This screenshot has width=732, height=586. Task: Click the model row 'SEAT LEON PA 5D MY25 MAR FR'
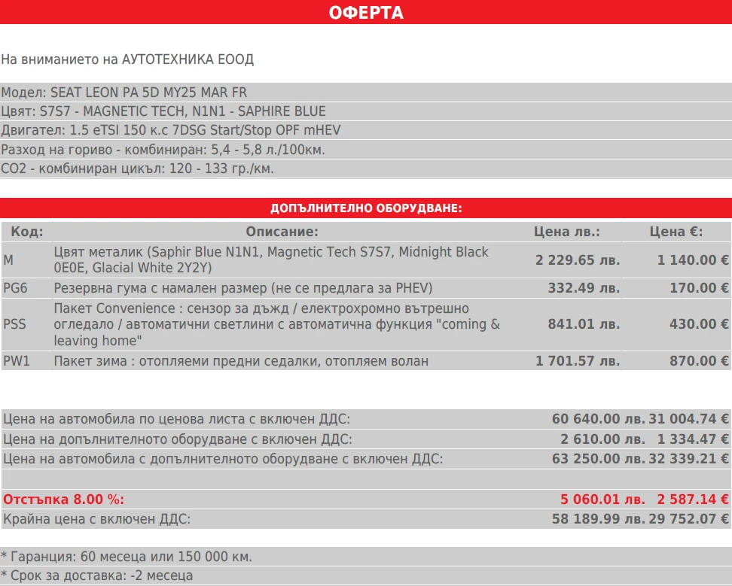pos(366,93)
